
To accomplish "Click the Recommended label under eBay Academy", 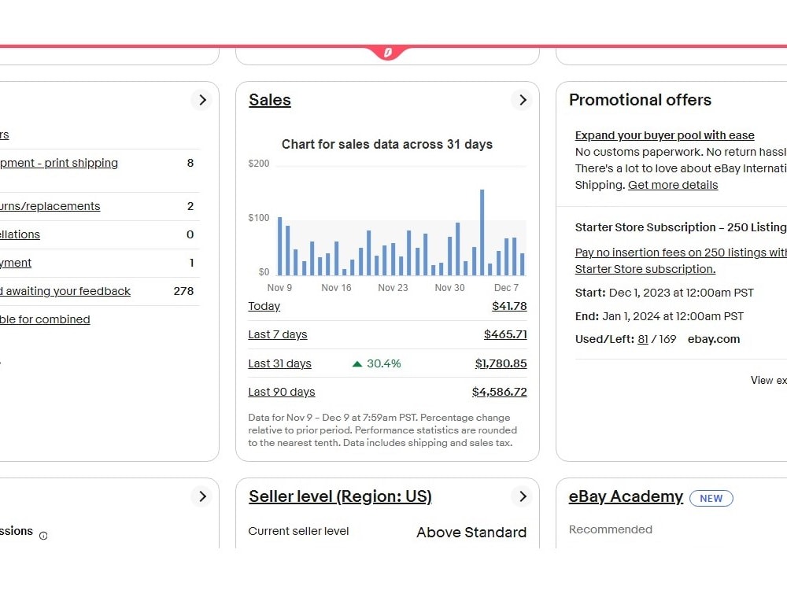I will 611,529.
